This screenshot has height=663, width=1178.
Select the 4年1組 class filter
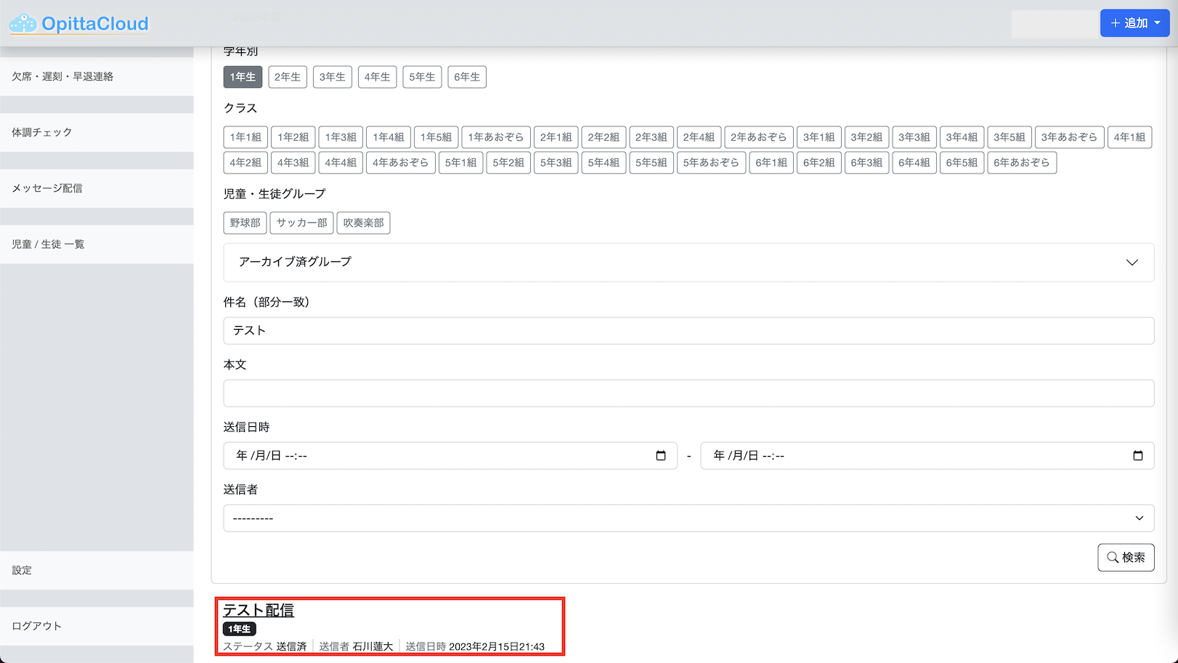(1129, 137)
